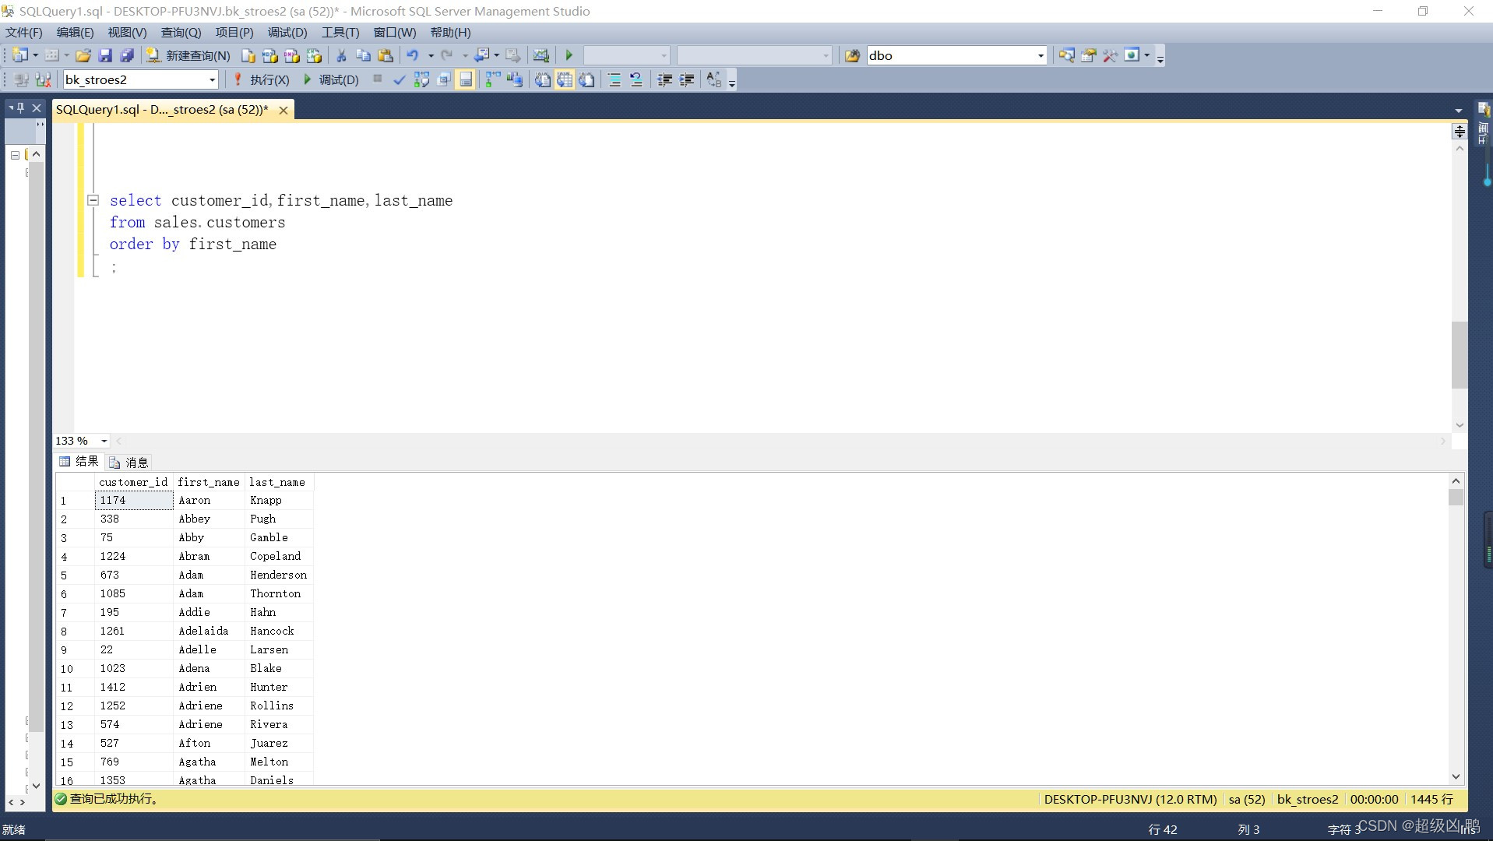This screenshot has height=841, width=1493.
Task: Click the Analysis Services XMLA Query icon
Action: click(314, 55)
